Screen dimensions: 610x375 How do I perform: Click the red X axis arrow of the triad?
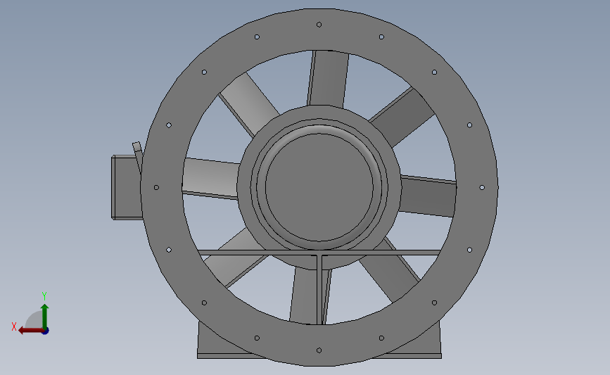(31, 331)
